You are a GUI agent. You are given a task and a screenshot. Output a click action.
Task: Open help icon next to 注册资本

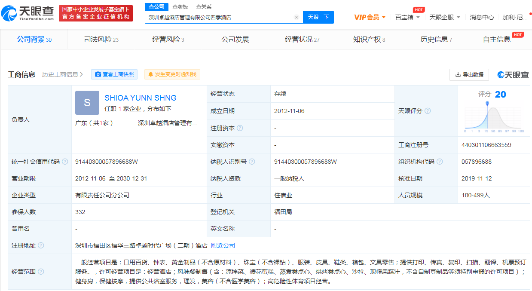click(x=240, y=128)
